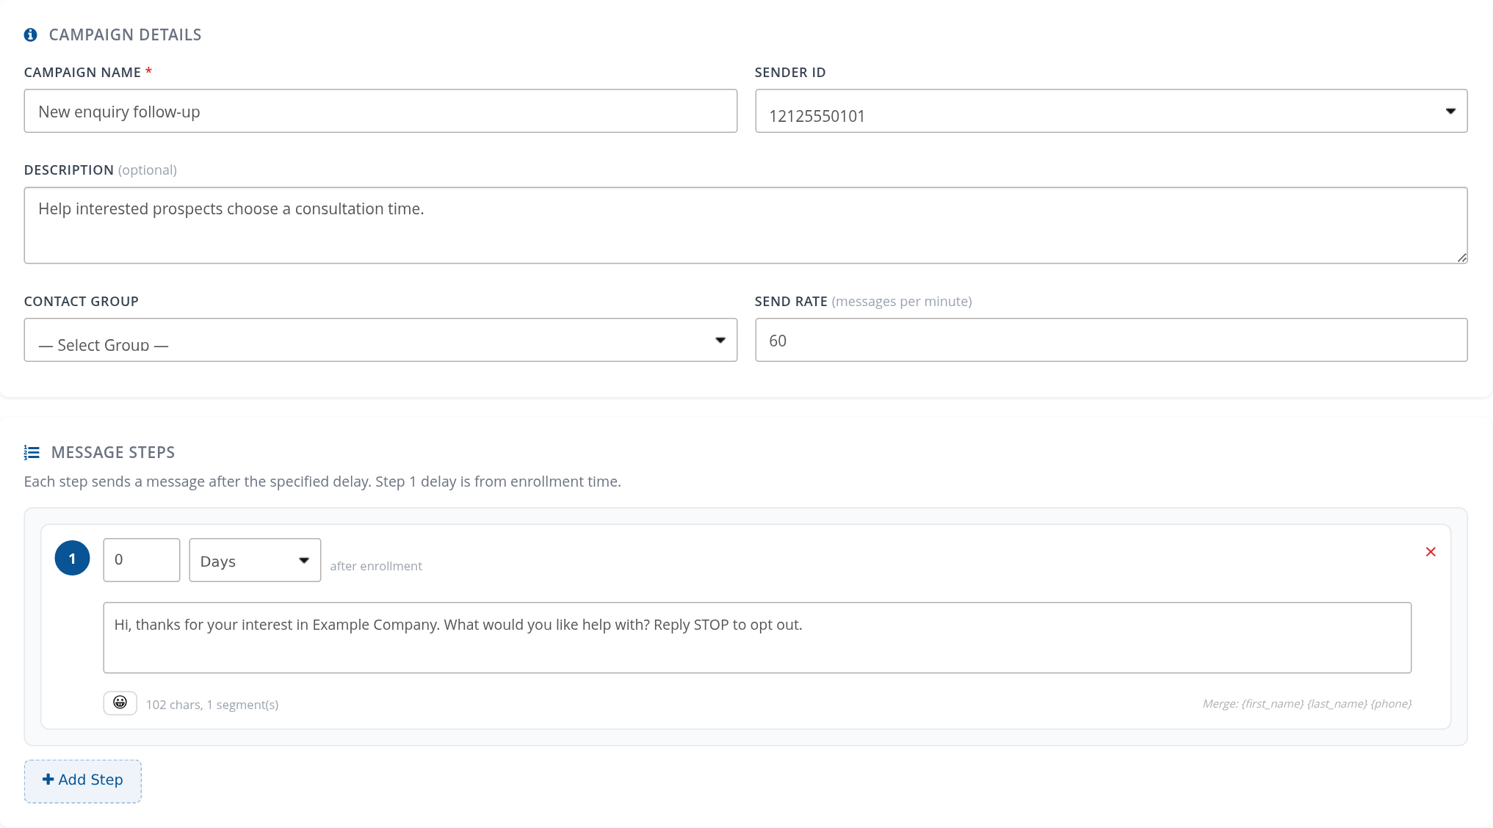Open the Sender ID dropdown
1493x828 pixels.
tap(1111, 111)
